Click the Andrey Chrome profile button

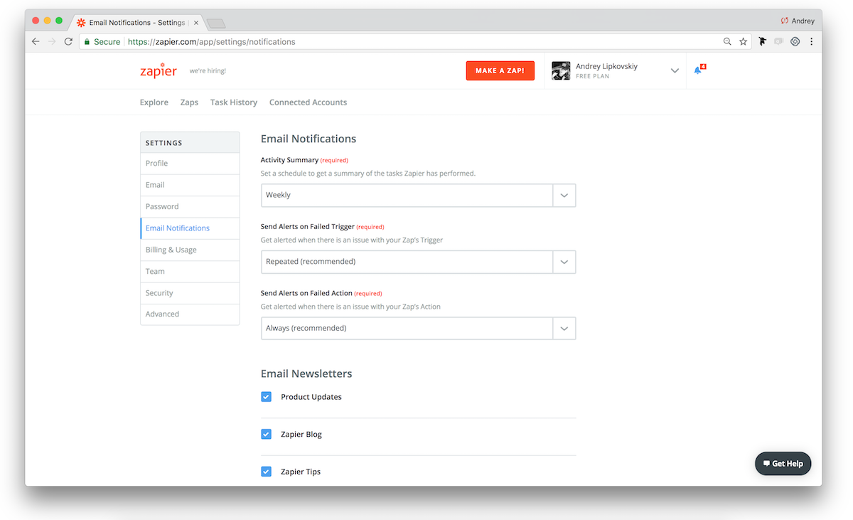click(x=798, y=21)
